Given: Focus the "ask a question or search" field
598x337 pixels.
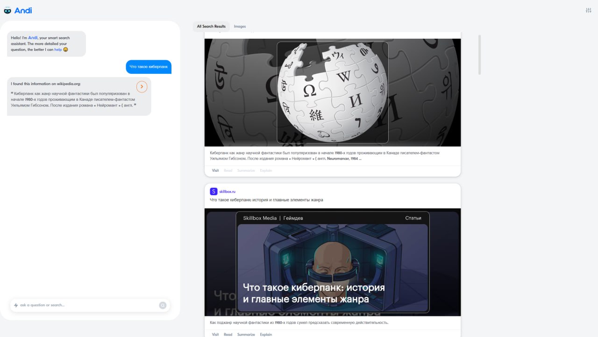Looking at the screenshot, I should point(86,305).
